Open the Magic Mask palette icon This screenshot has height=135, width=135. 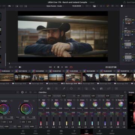[86, 88]
